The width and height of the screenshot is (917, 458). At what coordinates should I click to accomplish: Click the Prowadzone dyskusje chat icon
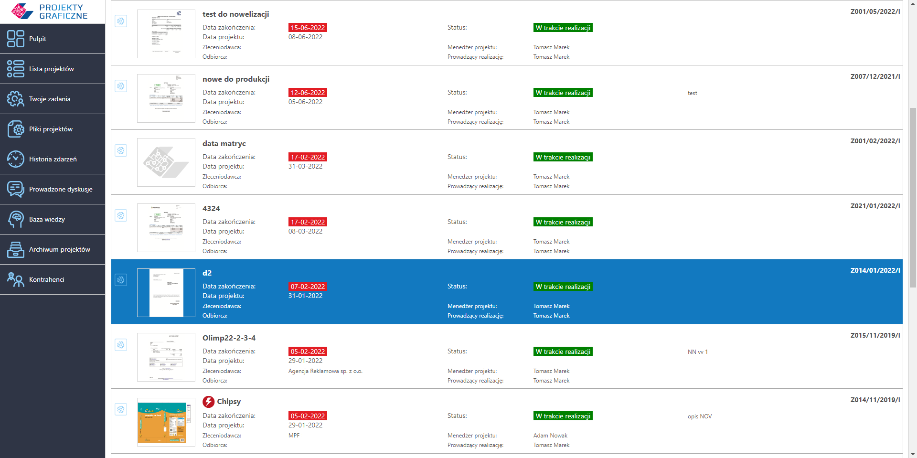(15, 189)
